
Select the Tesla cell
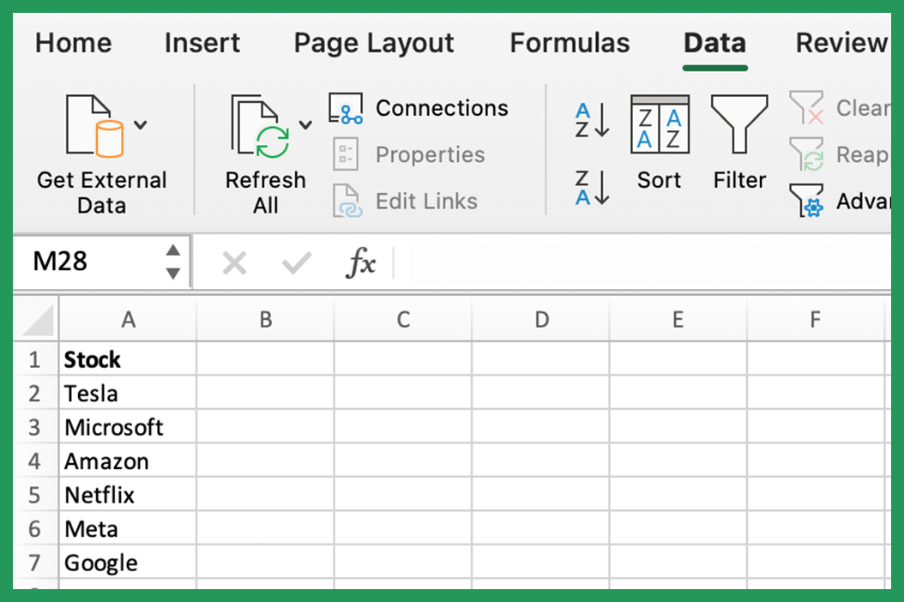[128, 394]
